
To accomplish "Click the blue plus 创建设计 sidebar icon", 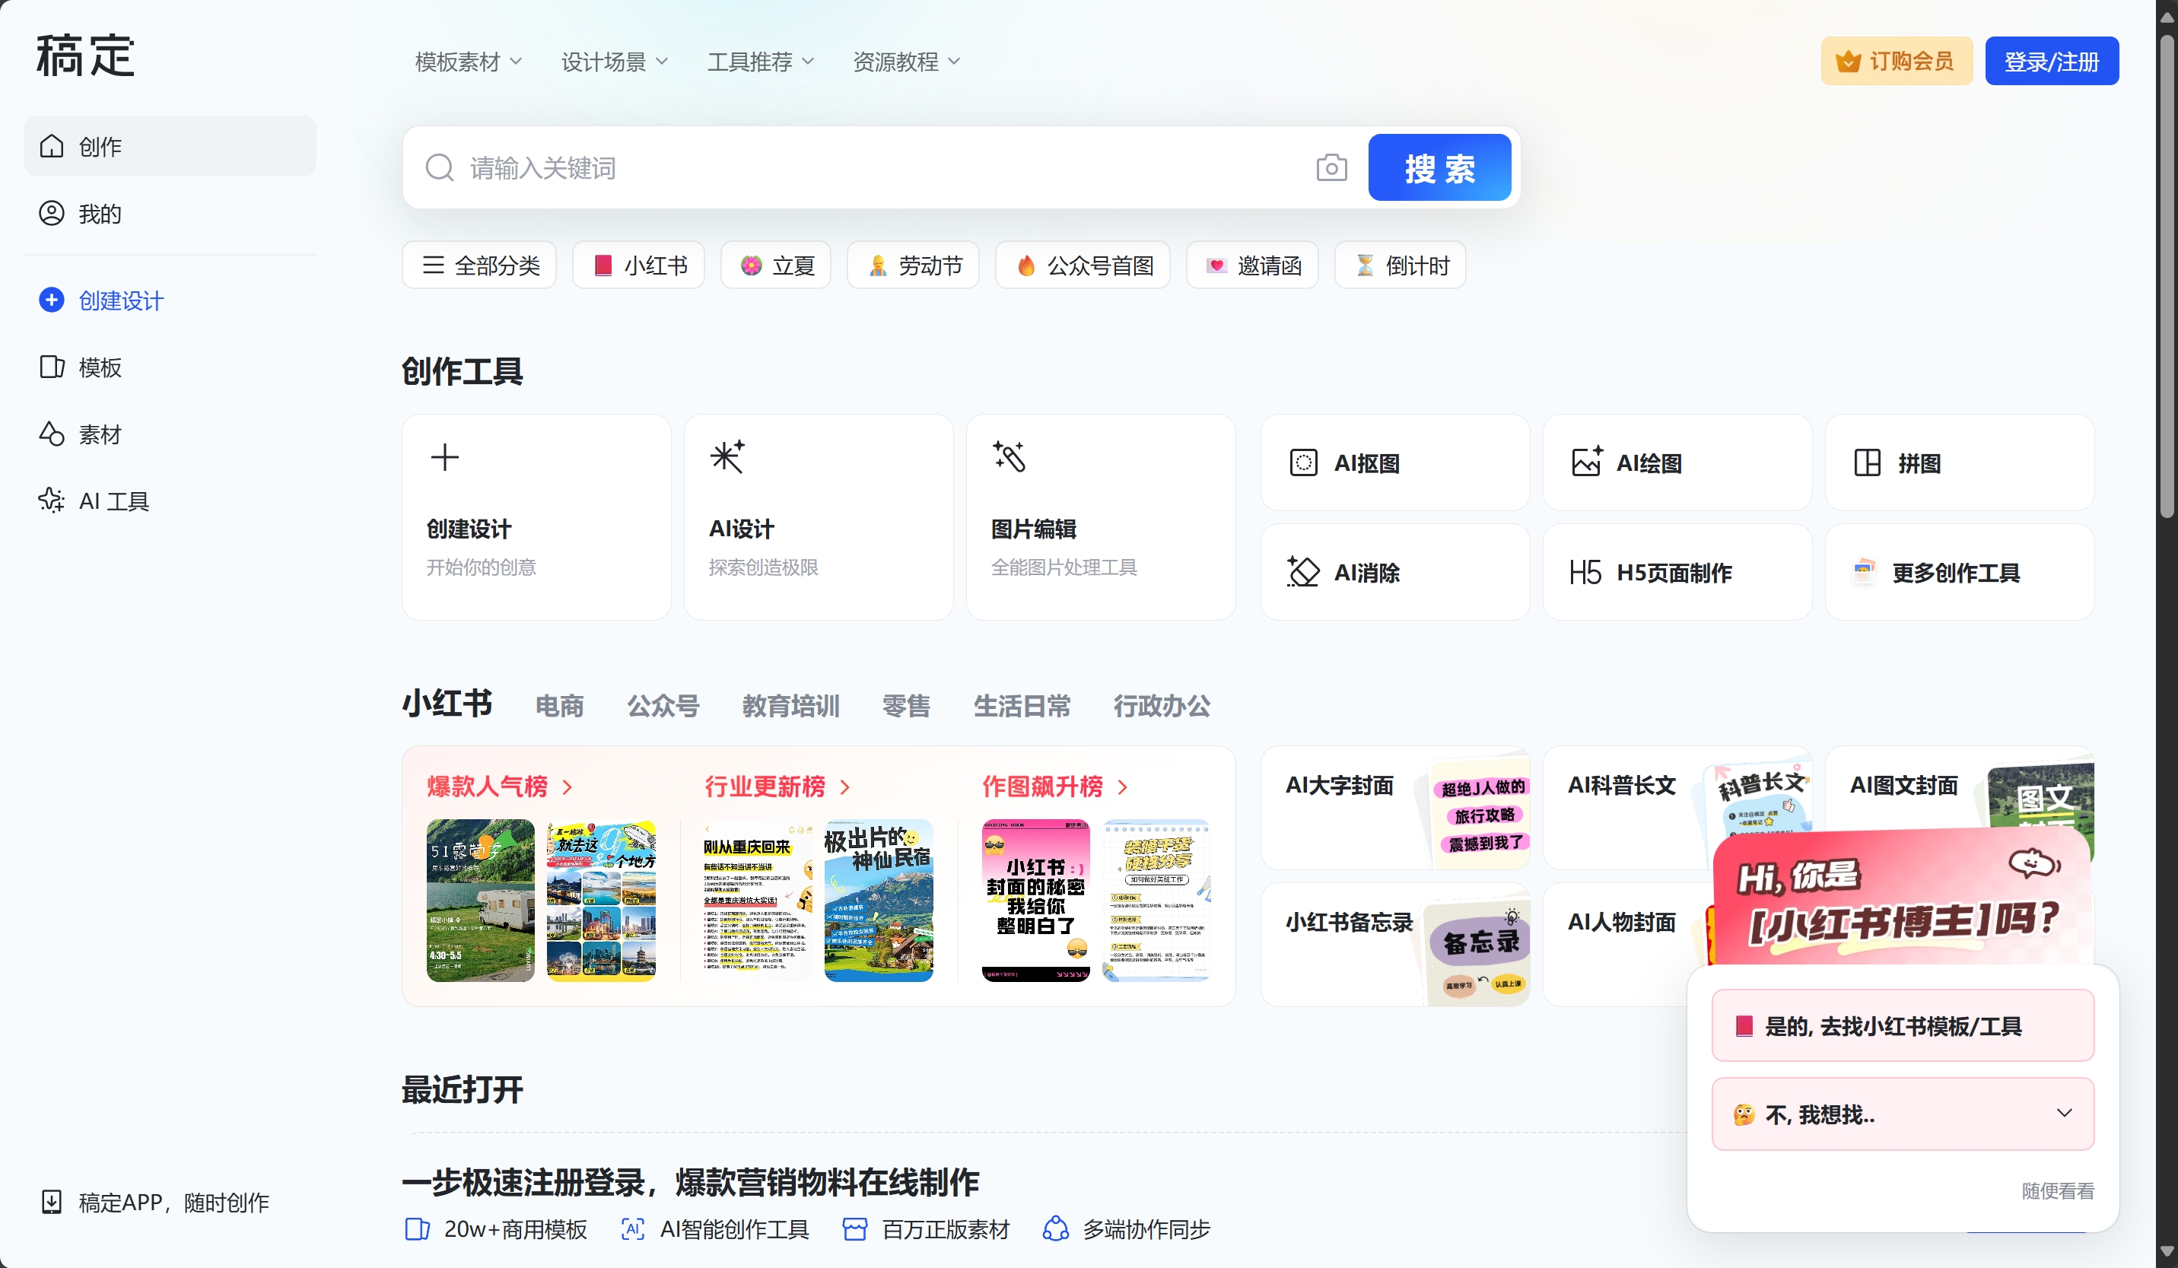I will (51, 300).
